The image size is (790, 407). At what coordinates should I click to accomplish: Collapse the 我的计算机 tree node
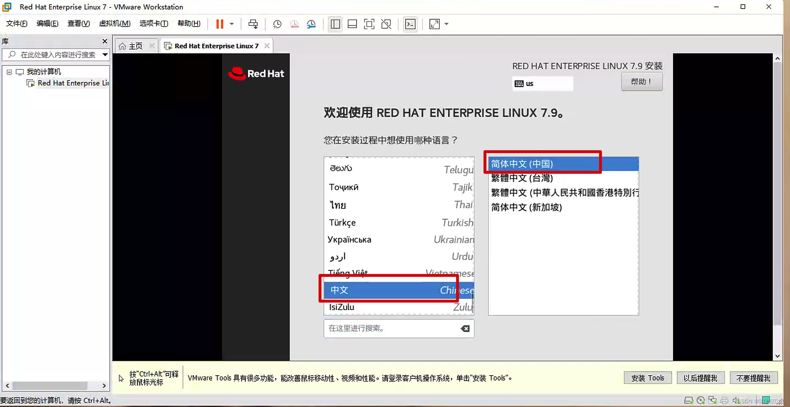[x=9, y=72]
